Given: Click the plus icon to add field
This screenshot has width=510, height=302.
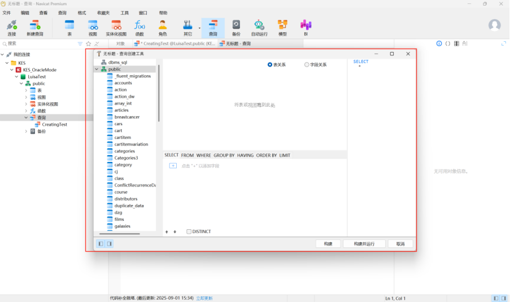Looking at the screenshot, I should click(173, 165).
